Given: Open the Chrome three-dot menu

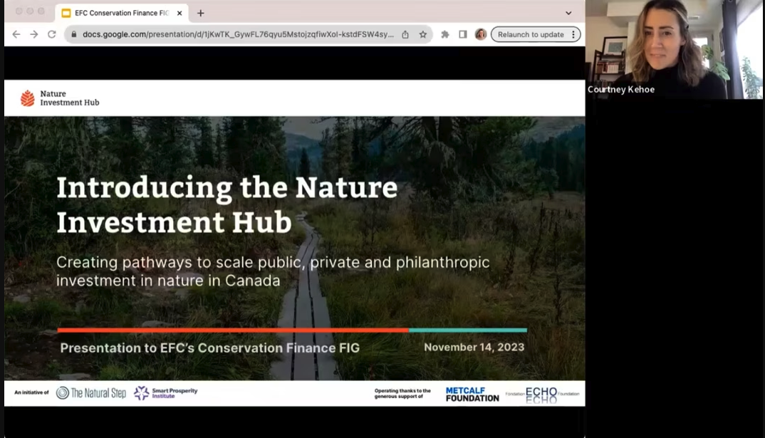Looking at the screenshot, I should tap(573, 34).
